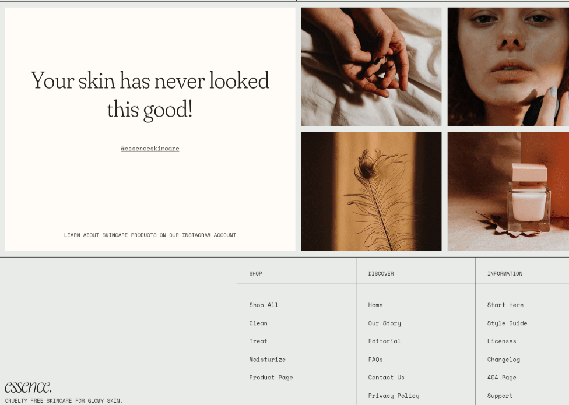
Task: Open the @essenceskincare Instagram link
Action: 150,148
